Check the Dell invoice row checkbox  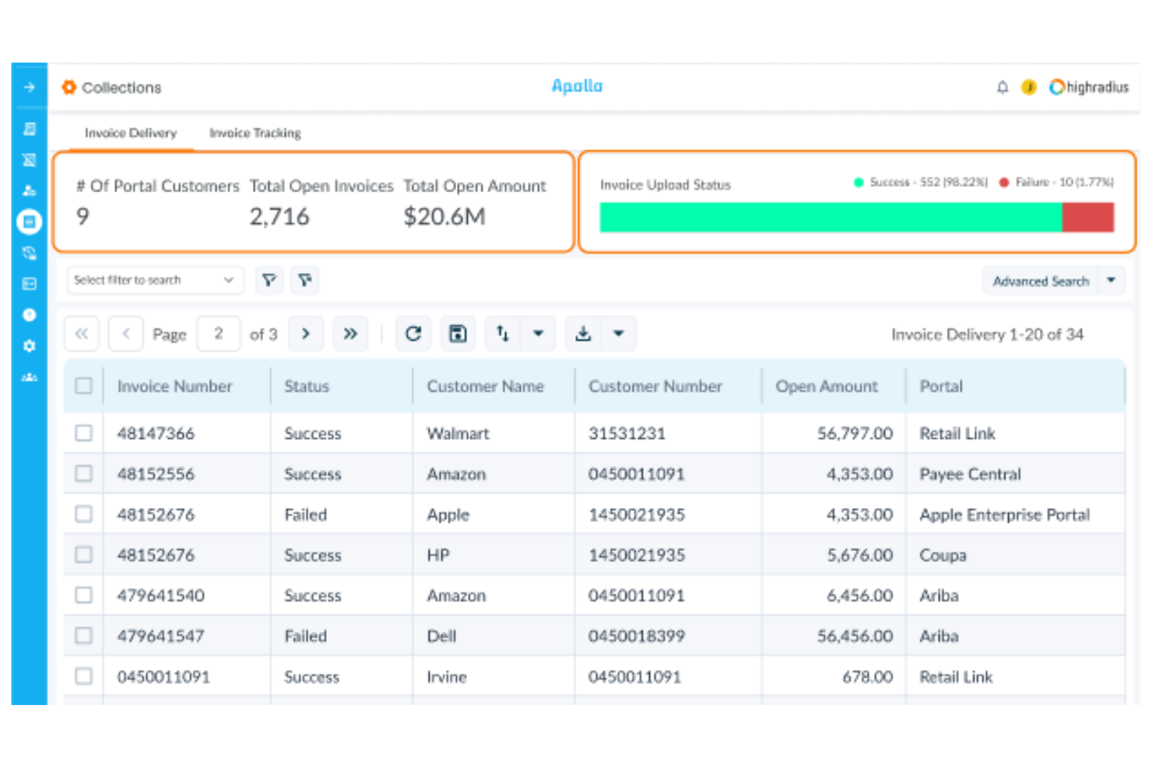[x=84, y=636]
